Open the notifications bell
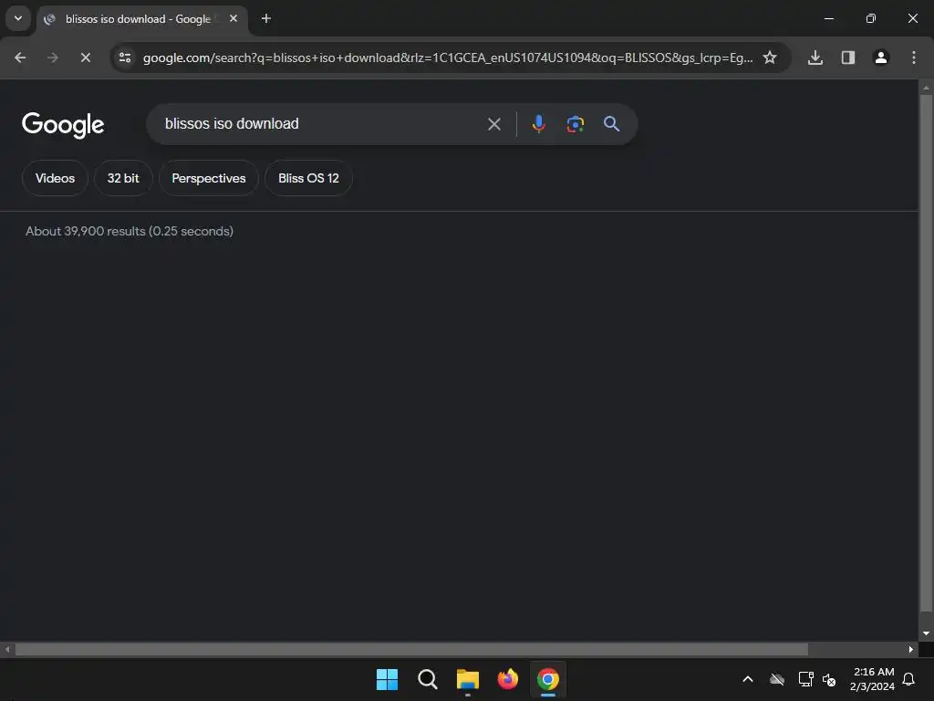The image size is (934, 701). [908, 679]
